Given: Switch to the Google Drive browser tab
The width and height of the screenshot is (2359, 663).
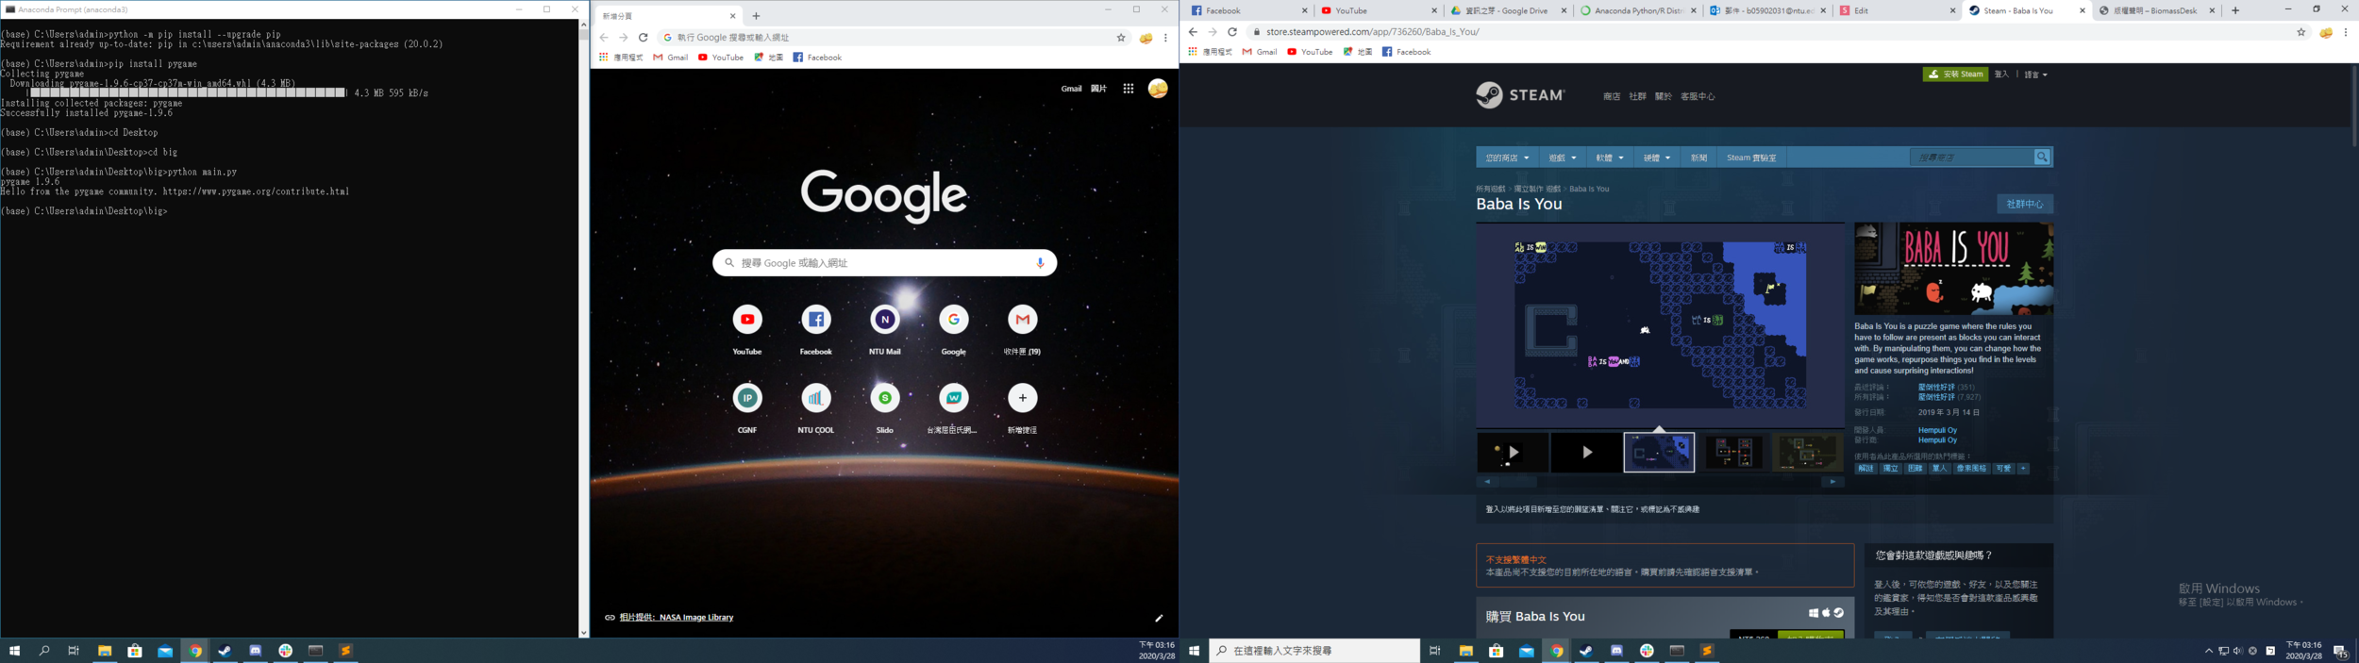Looking at the screenshot, I should point(1508,10).
